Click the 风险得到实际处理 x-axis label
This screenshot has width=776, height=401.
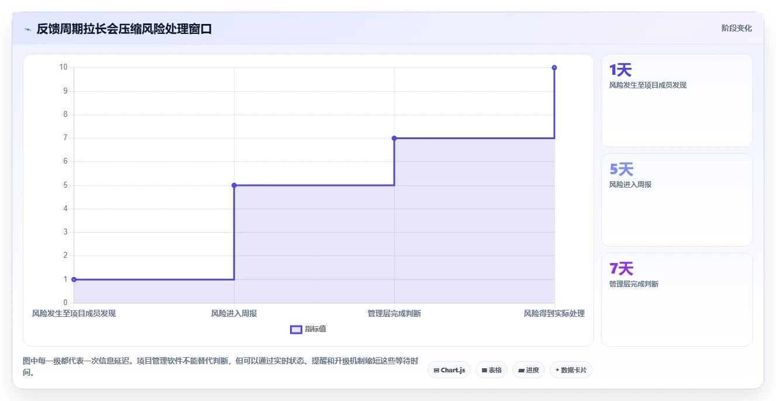(x=554, y=313)
